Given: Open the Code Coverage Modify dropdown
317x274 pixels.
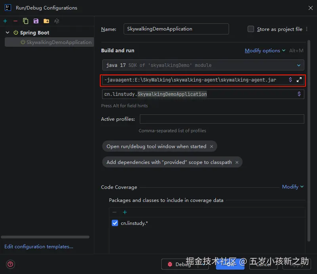Looking at the screenshot, I should pos(293,187).
